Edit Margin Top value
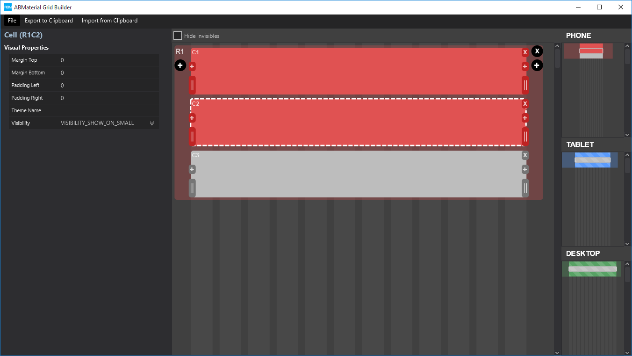Screen dimensions: 632x356 point(108,60)
